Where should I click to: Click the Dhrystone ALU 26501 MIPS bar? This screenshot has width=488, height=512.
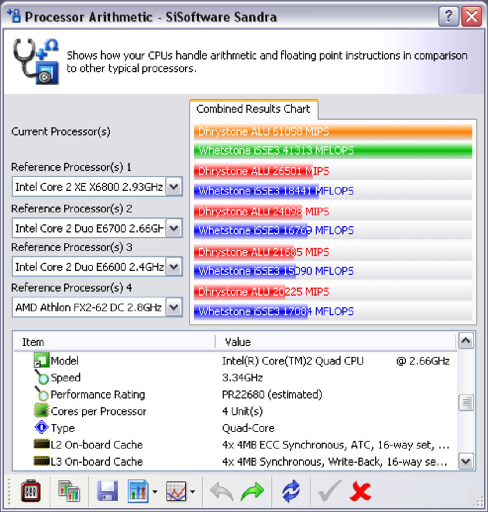(x=333, y=171)
